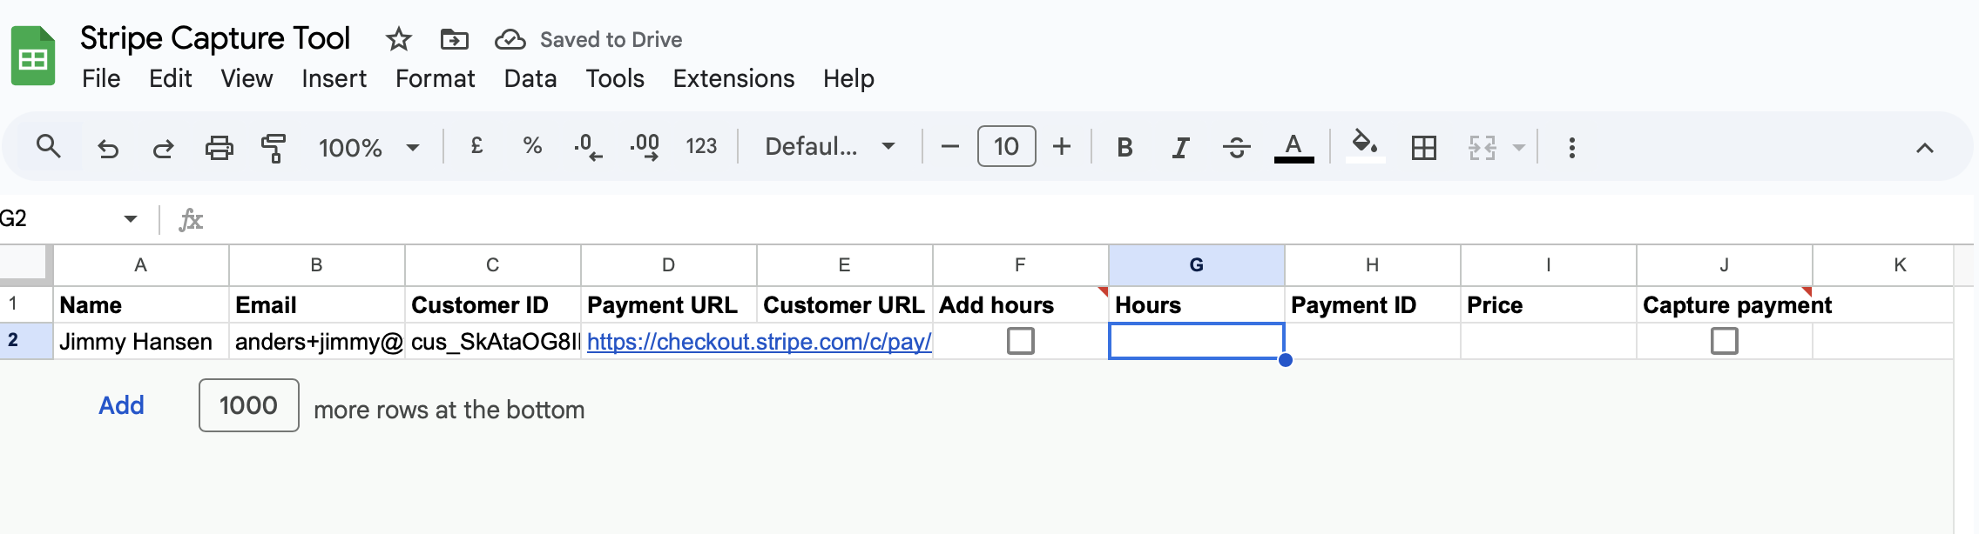Apply bold formatting
Viewport: 1979px width, 534px height.
point(1125,148)
